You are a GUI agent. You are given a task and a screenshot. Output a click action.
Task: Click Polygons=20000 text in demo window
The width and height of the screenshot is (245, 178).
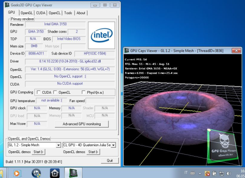137,78
